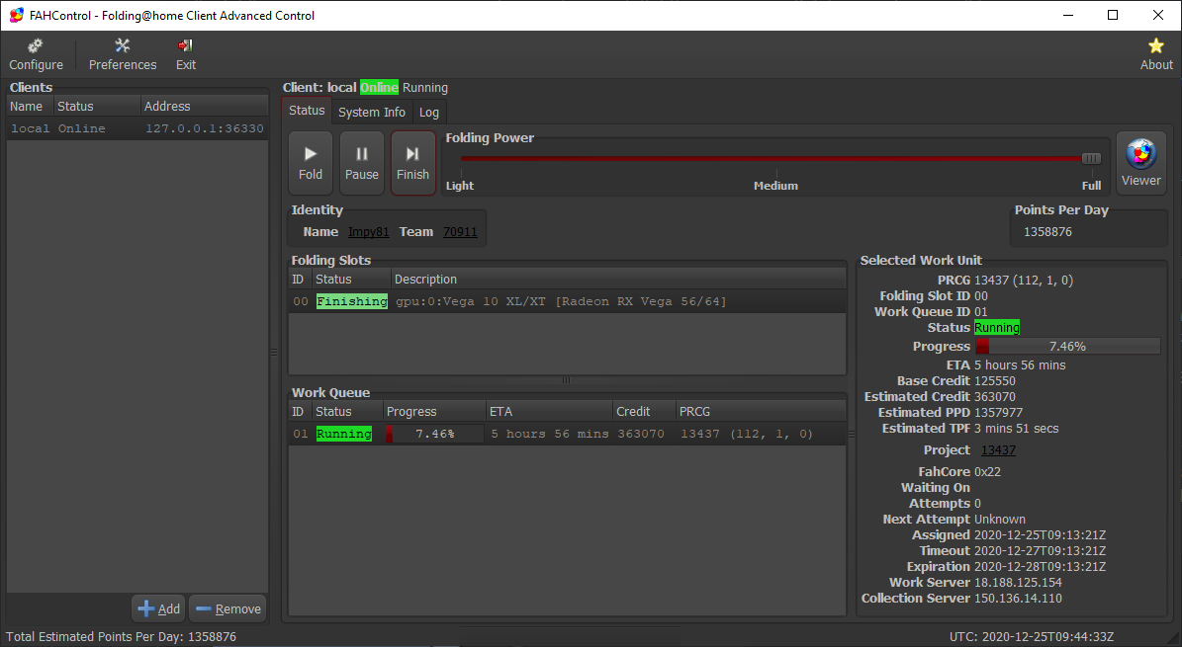Select the Status tab
1182x647 pixels.
tap(307, 110)
